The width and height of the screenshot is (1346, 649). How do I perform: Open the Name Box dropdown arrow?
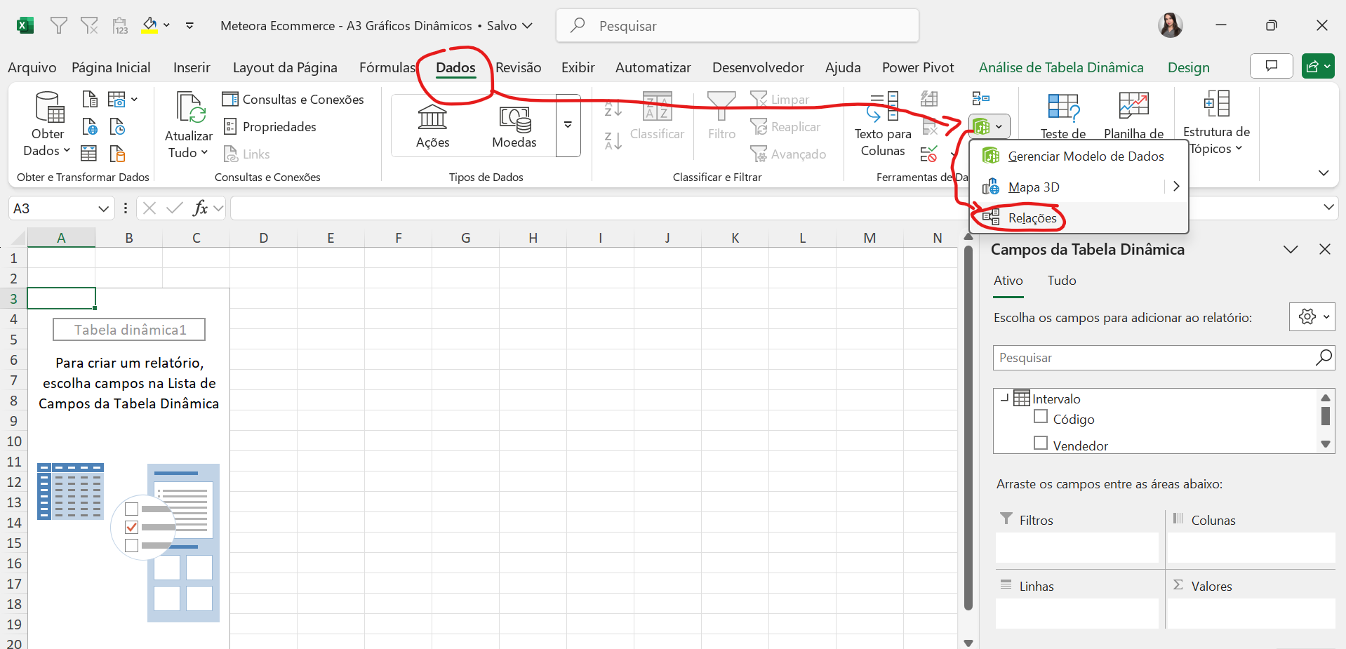(103, 208)
